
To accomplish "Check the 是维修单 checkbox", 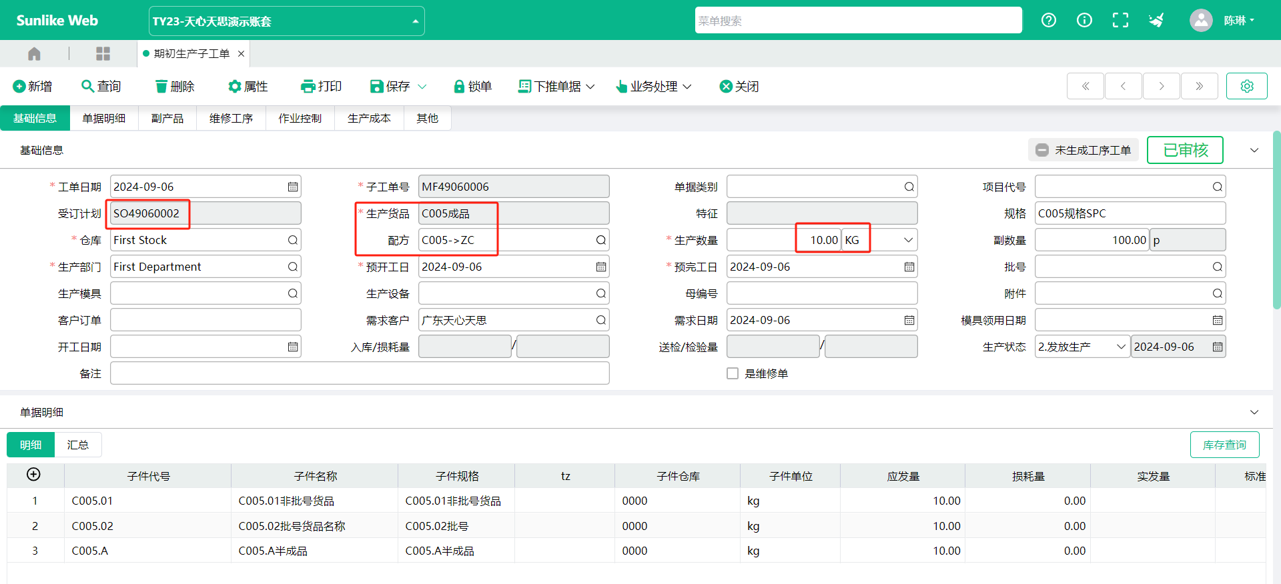I will point(733,373).
